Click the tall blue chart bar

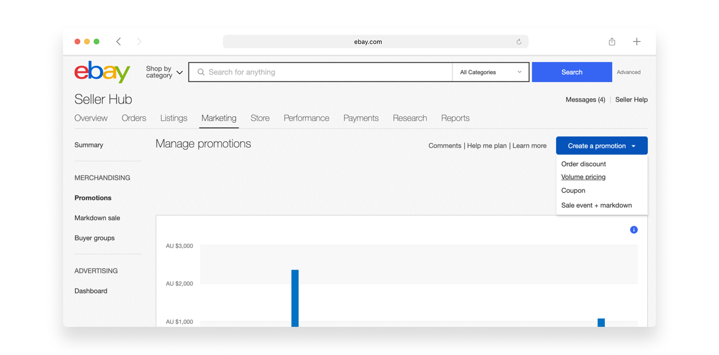(295, 298)
